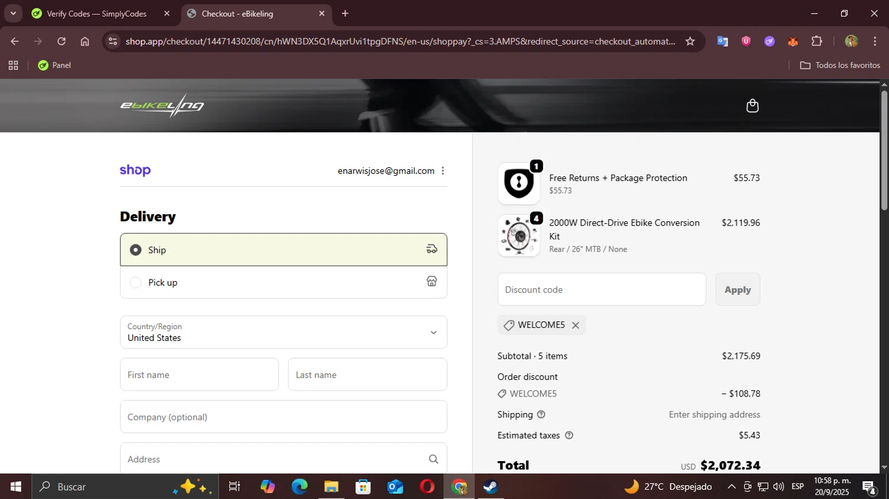889x499 pixels.
Task: Open File Explorer from the taskbar
Action: tap(331, 487)
